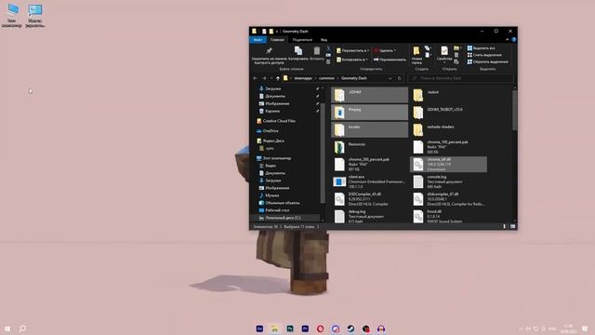
Task: Click Обратить выделение invert selection
Action: pyautogui.click(x=487, y=61)
